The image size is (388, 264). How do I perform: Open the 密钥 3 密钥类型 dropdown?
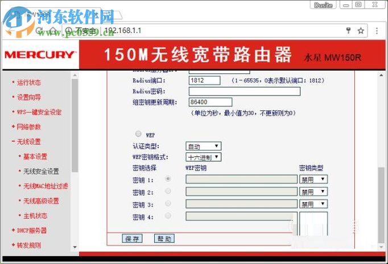[313, 204]
